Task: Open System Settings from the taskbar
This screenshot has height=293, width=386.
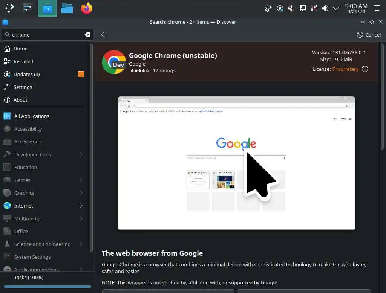Action: click(27, 8)
